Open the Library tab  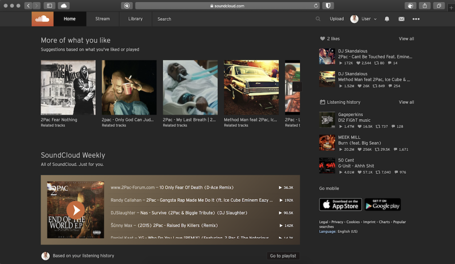tap(135, 19)
